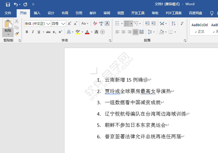Clear all formatting with eraser icon
Screen dimensions: 218x153
tap(95, 23)
